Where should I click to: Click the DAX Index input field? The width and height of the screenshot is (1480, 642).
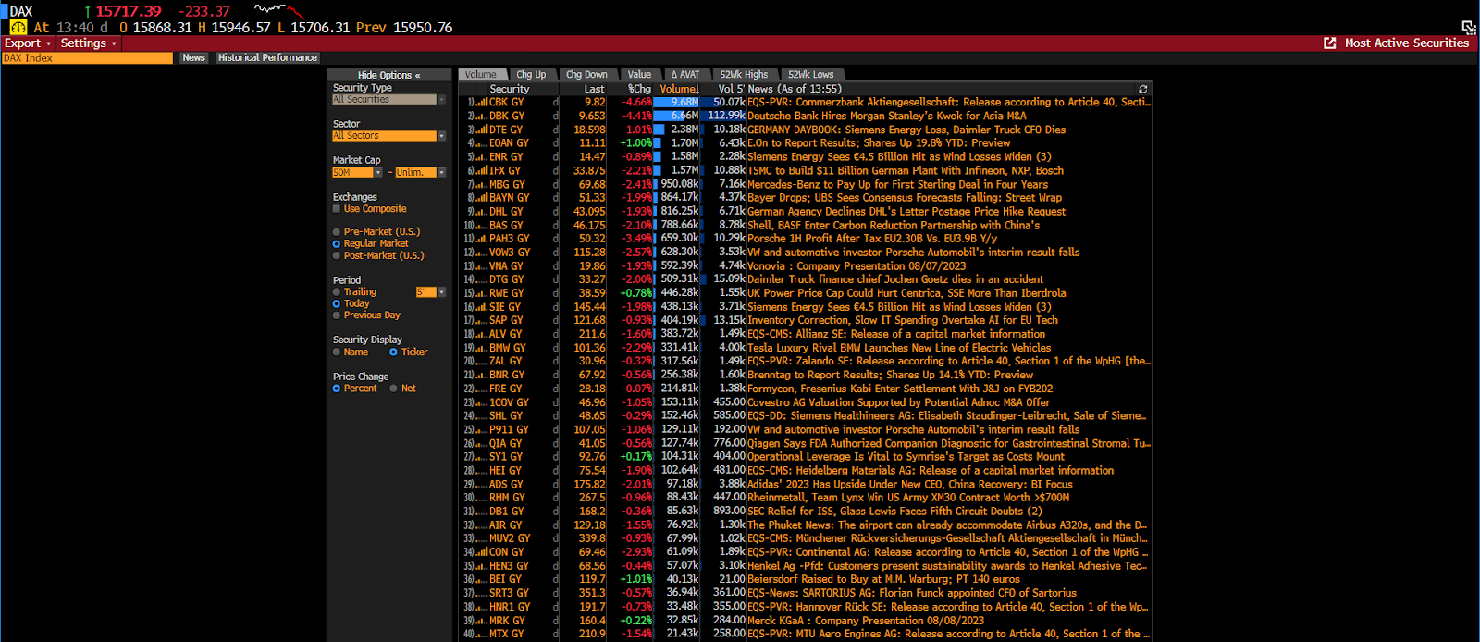tap(87, 58)
